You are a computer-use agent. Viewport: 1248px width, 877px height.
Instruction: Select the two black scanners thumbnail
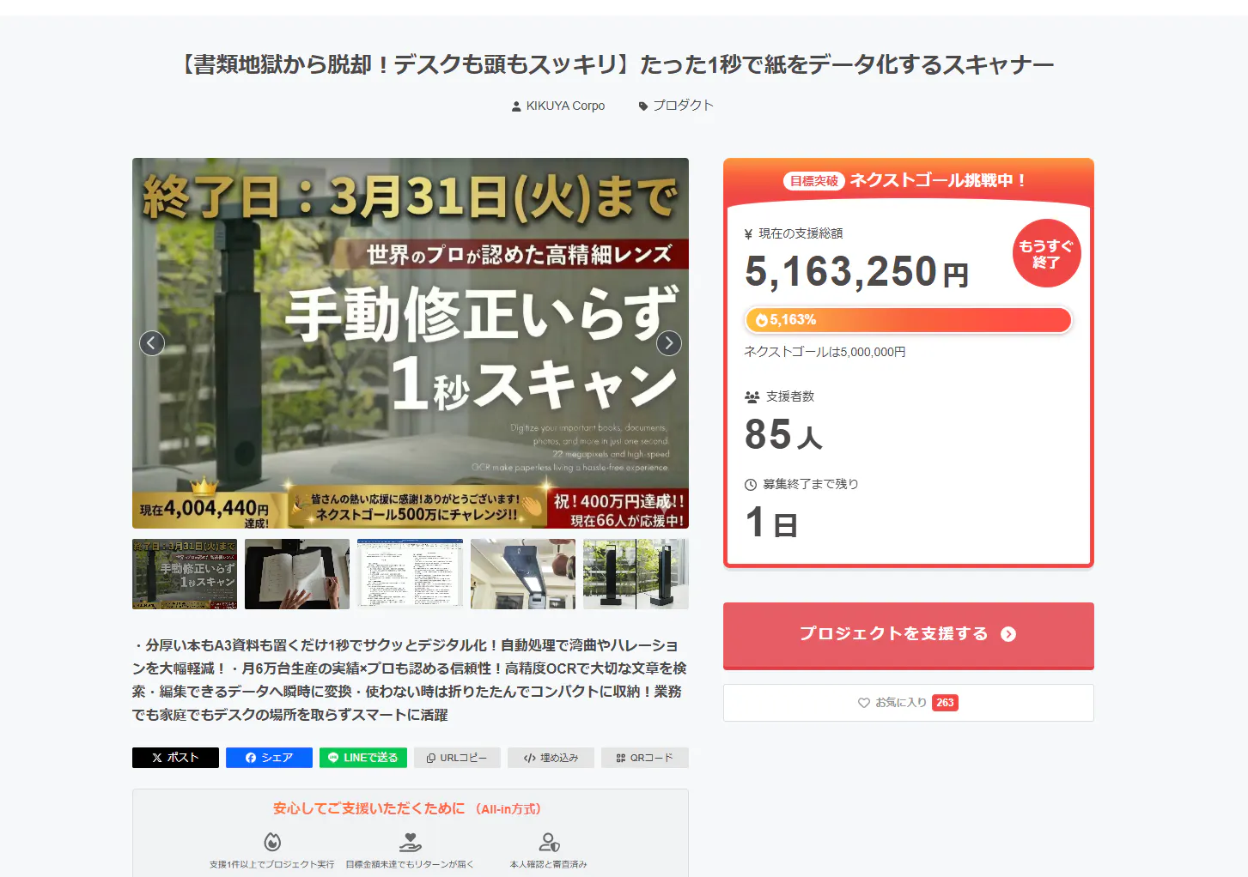pyautogui.click(x=636, y=574)
